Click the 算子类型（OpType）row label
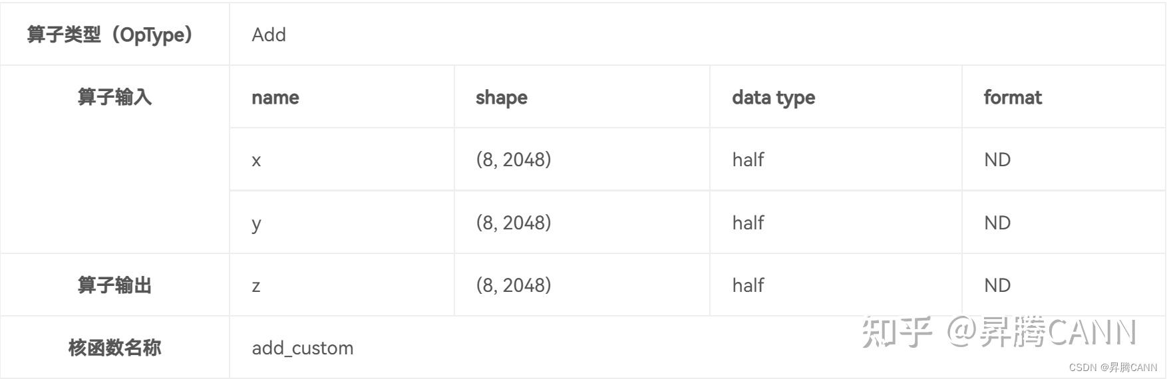Screen dimensions: 1167x379 point(110,35)
